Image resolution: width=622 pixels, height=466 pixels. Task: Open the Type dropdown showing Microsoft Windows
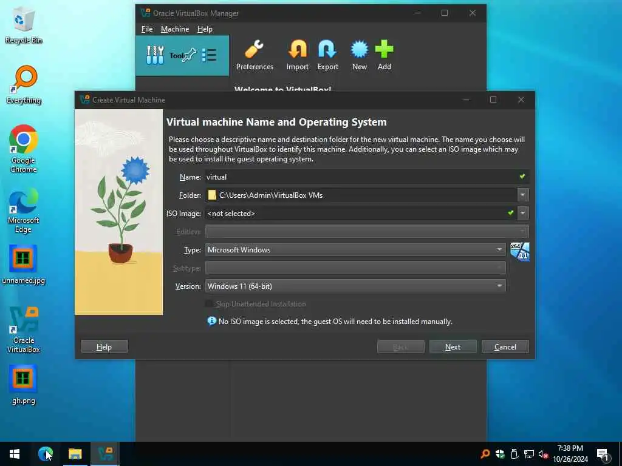[355, 249]
